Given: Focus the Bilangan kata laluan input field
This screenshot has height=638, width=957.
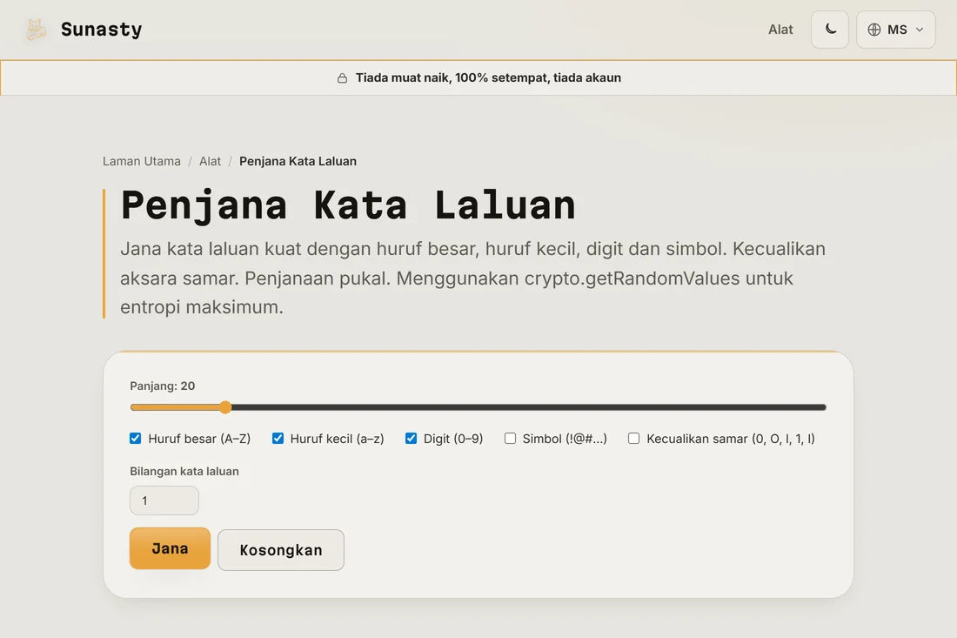Looking at the screenshot, I should point(164,500).
